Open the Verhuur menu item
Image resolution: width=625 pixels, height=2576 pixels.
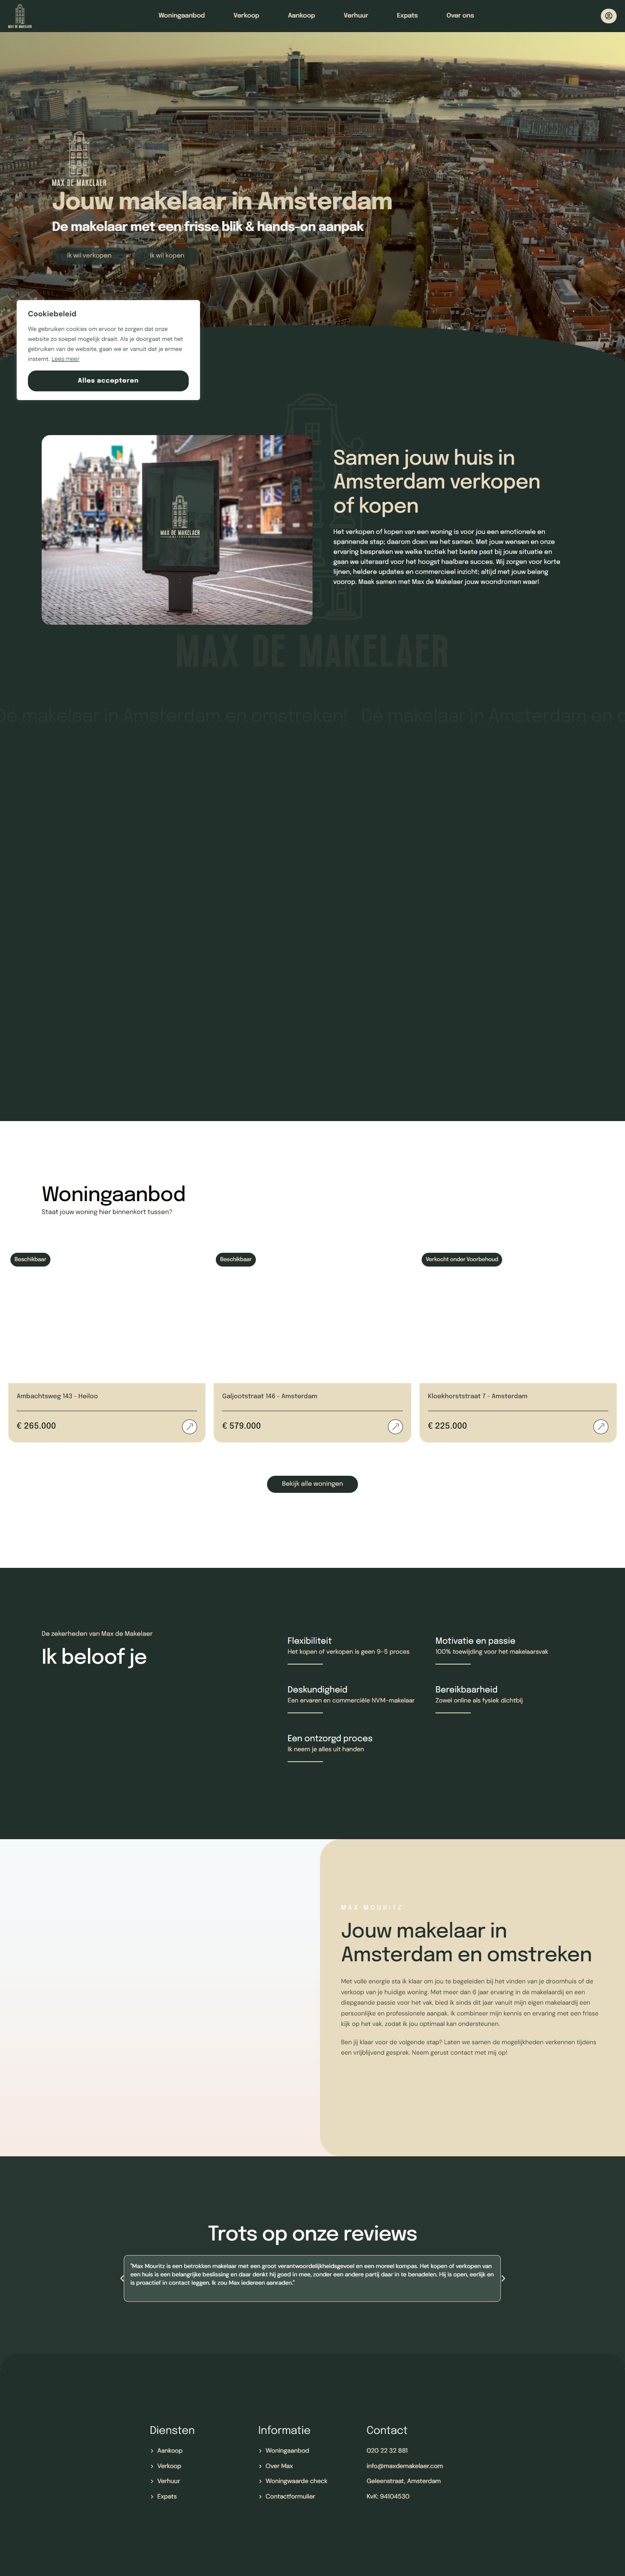click(x=356, y=16)
